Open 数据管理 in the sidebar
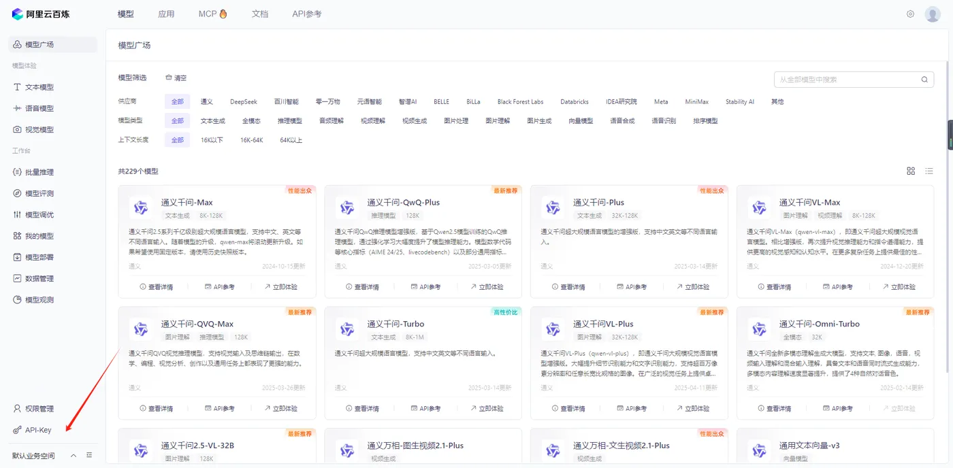The width and height of the screenshot is (953, 468). coord(53,278)
